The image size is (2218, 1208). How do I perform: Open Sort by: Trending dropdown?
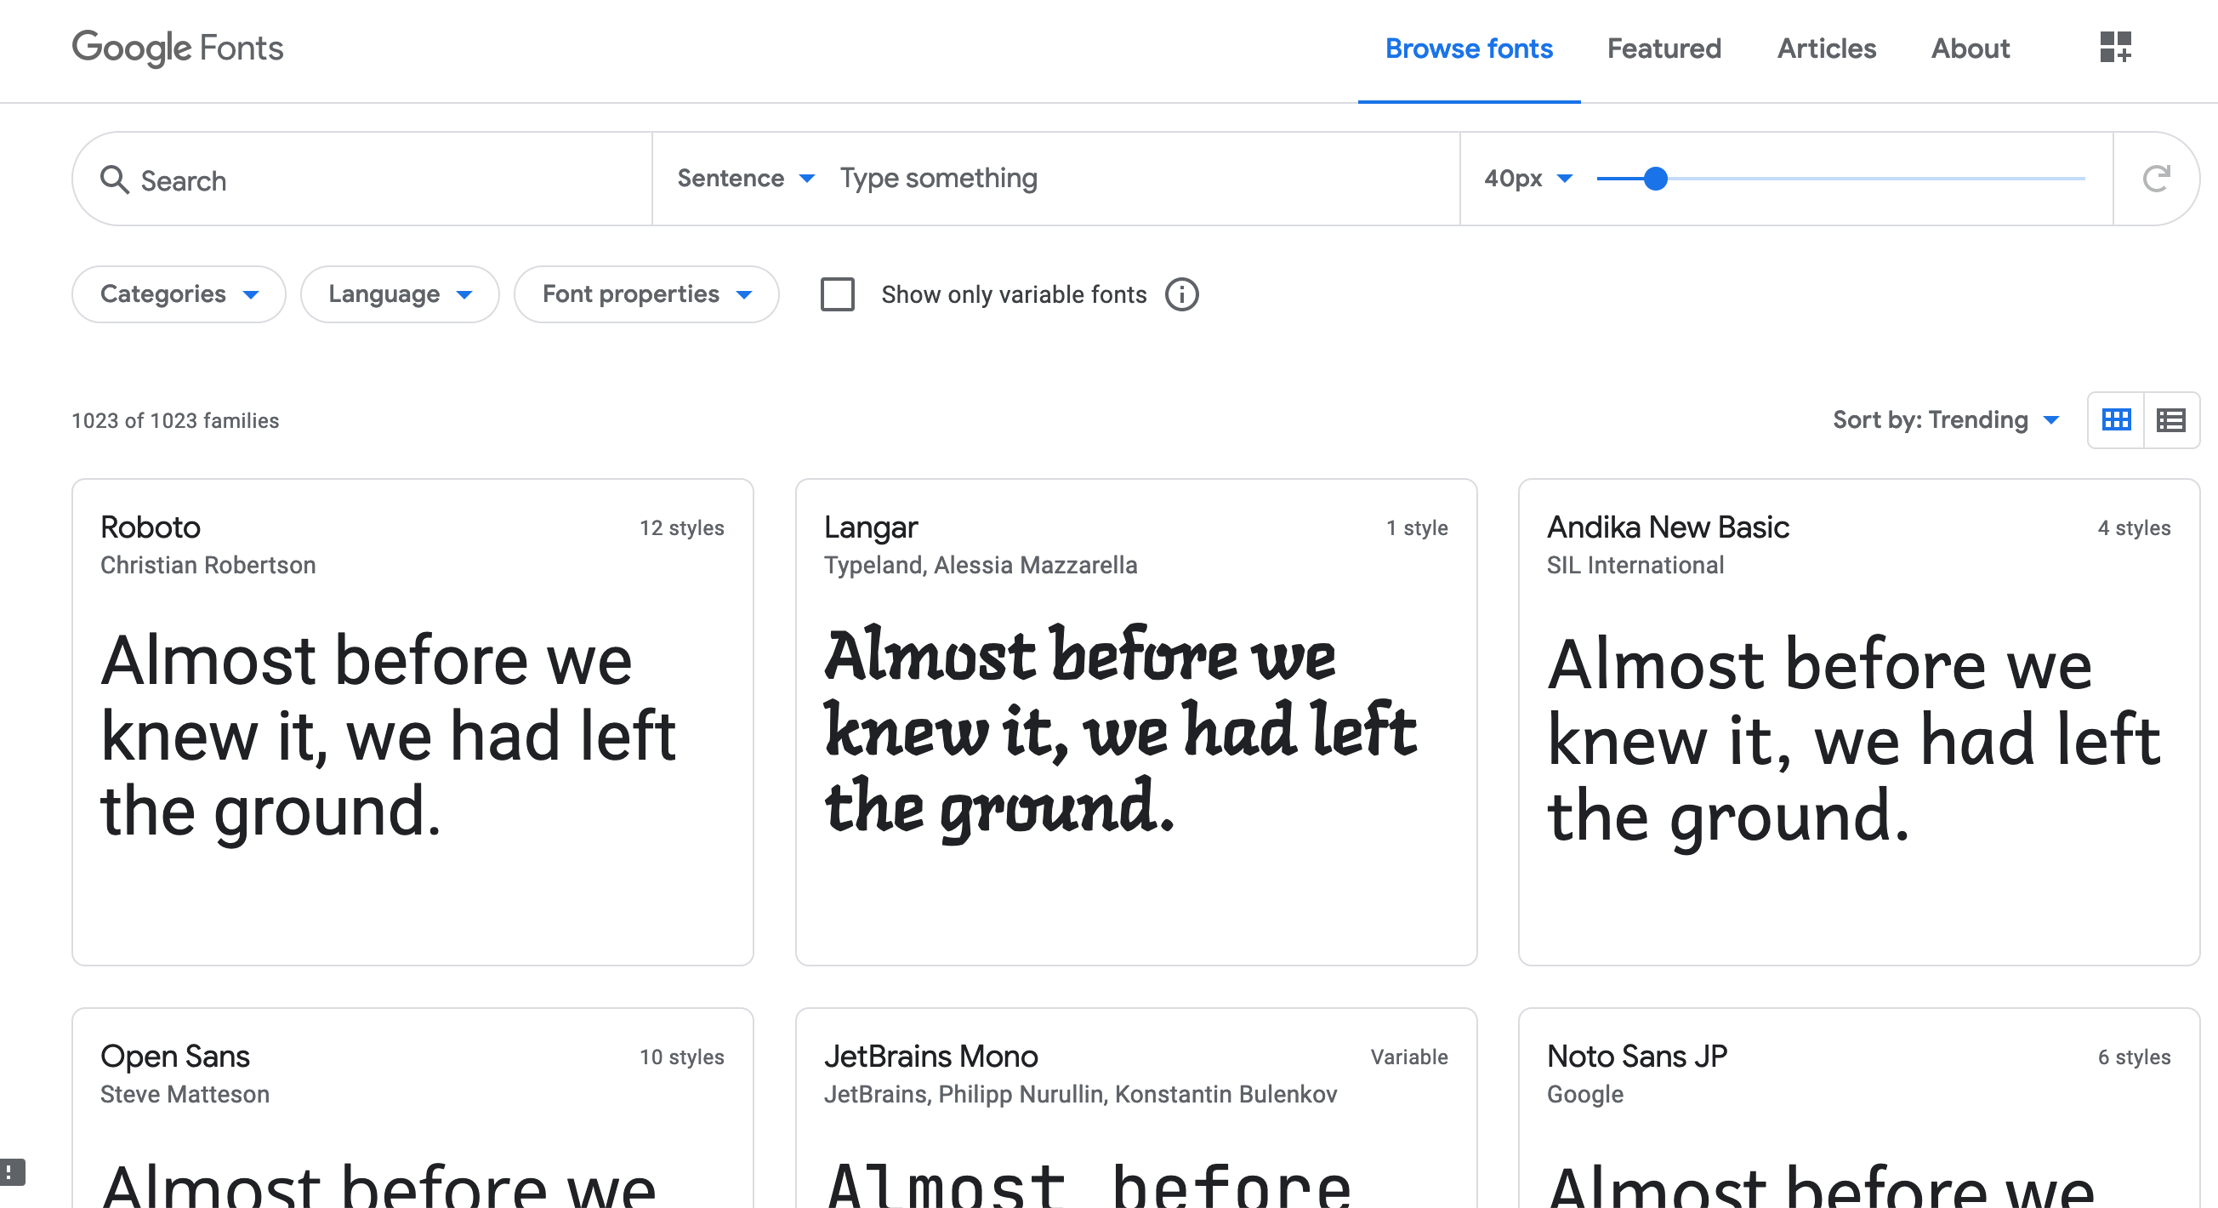pyautogui.click(x=1946, y=420)
